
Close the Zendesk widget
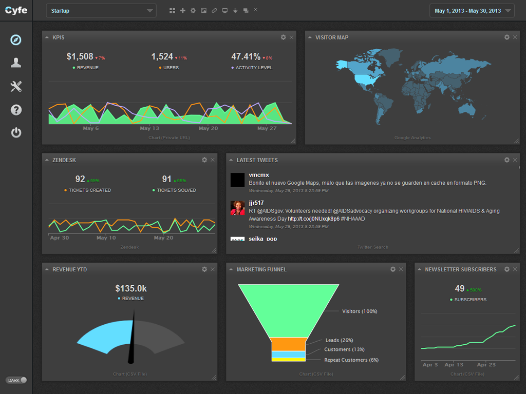coord(213,160)
